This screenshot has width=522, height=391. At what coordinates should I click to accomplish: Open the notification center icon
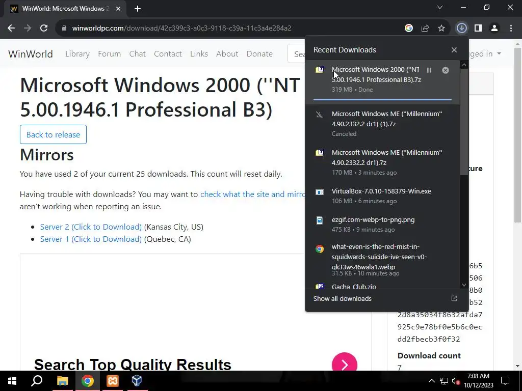505,381
